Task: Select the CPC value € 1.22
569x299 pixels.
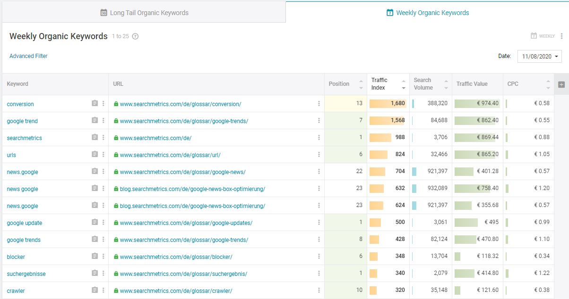Action: (x=542, y=273)
